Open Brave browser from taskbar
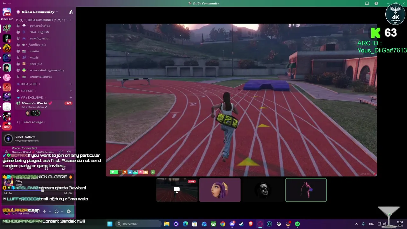 point(251,224)
